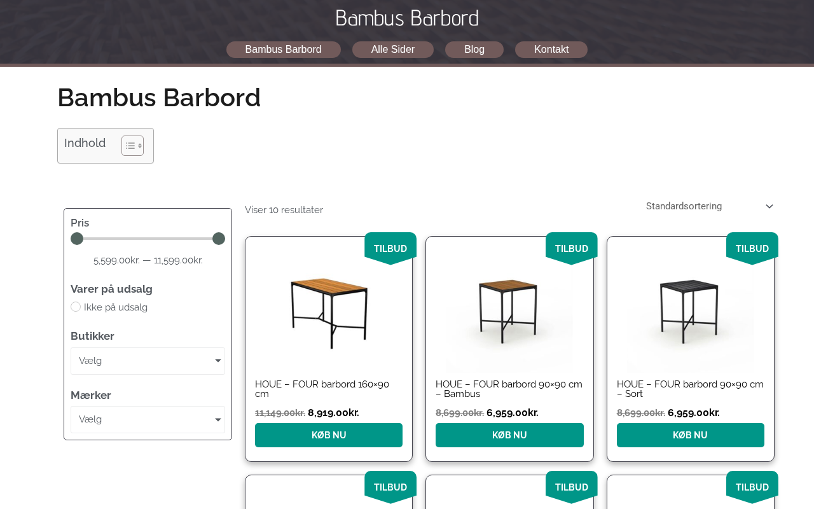
Task: Open the 90×90 Bambus barbord image
Action: [509, 312]
